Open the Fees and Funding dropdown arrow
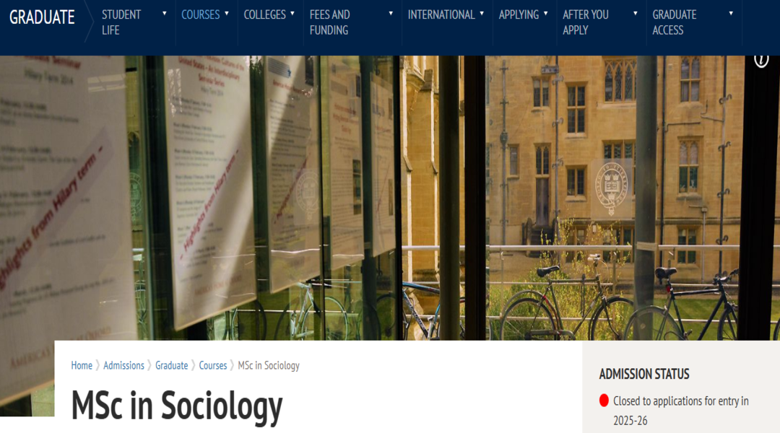780x433 pixels. pyautogui.click(x=391, y=14)
